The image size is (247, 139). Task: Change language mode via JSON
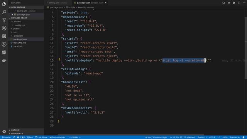click(225, 137)
